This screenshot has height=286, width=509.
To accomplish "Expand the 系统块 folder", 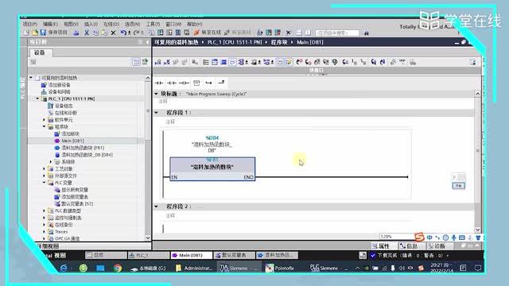I will pyautogui.click(x=51, y=162).
